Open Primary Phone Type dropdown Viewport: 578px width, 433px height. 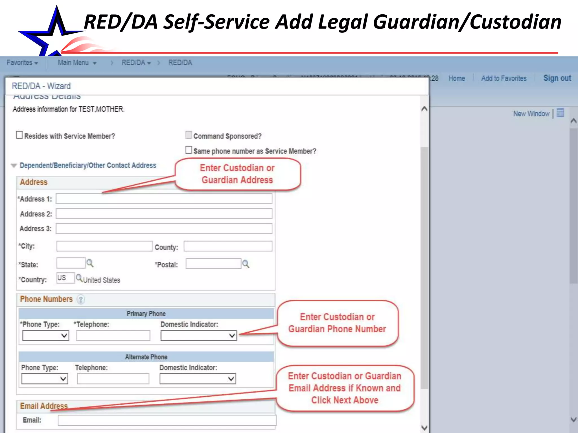point(45,335)
